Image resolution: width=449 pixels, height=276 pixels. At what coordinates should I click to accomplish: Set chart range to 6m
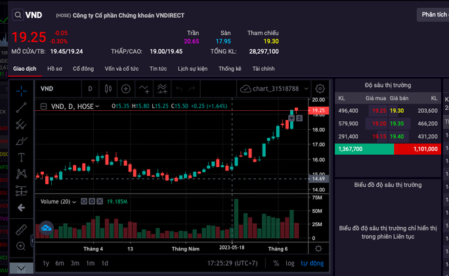(60, 263)
